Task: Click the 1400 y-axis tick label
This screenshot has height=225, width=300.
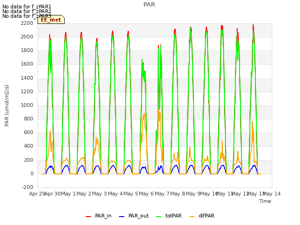Action: pos(27,78)
